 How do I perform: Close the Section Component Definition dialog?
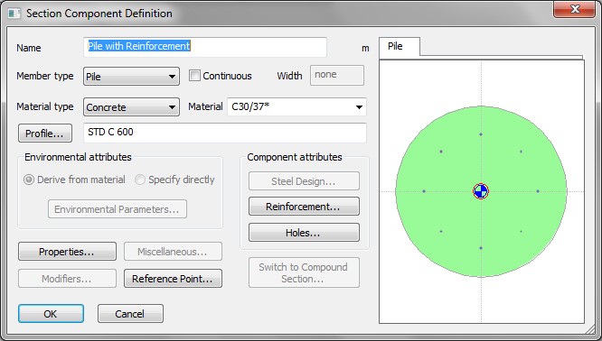point(574,9)
